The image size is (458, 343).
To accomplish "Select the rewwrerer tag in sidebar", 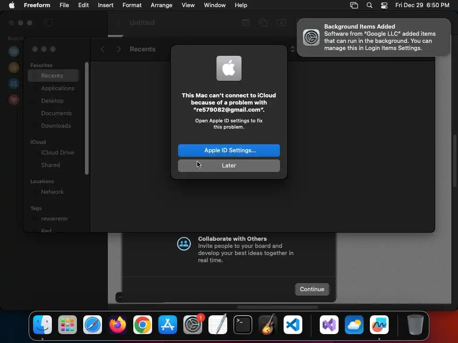I will [x=54, y=218].
